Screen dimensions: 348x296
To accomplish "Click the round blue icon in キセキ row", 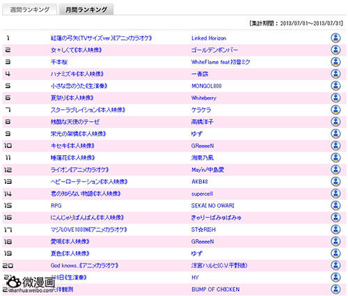I will pos(335,146).
